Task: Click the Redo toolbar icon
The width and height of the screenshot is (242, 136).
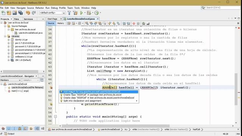Action: point(34,13)
